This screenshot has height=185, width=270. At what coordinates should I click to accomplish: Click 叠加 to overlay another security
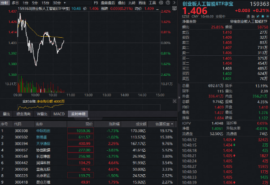pyautogui.click(x=122, y=3)
